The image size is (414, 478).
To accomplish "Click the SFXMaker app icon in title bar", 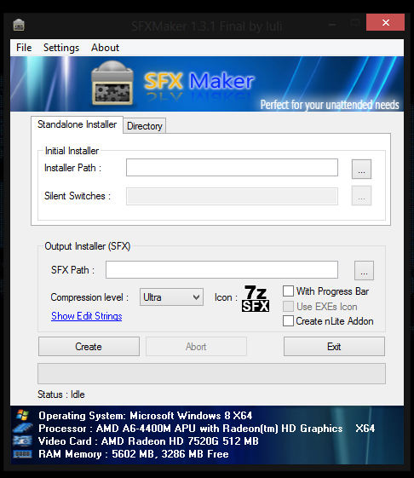I will pyautogui.click(x=19, y=25).
